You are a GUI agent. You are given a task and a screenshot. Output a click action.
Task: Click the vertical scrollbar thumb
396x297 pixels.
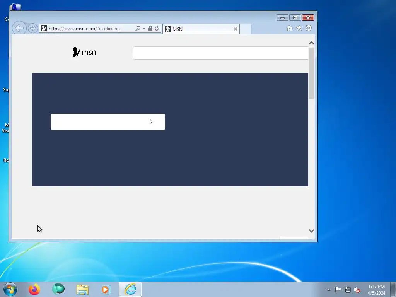pyautogui.click(x=311, y=73)
